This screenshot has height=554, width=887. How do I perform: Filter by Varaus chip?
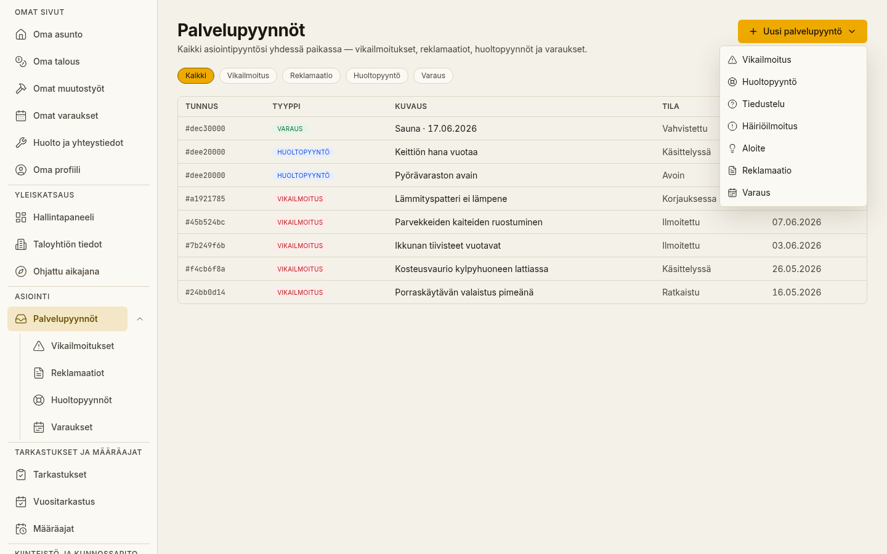[433, 76]
